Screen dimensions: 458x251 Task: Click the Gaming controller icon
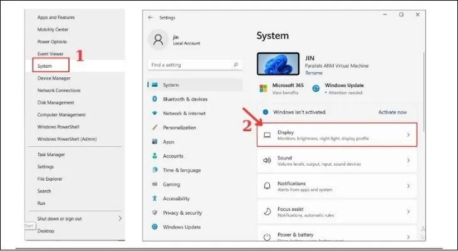(155, 184)
